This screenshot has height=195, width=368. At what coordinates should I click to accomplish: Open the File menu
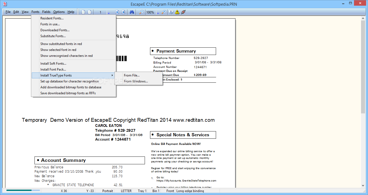[8, 12]
